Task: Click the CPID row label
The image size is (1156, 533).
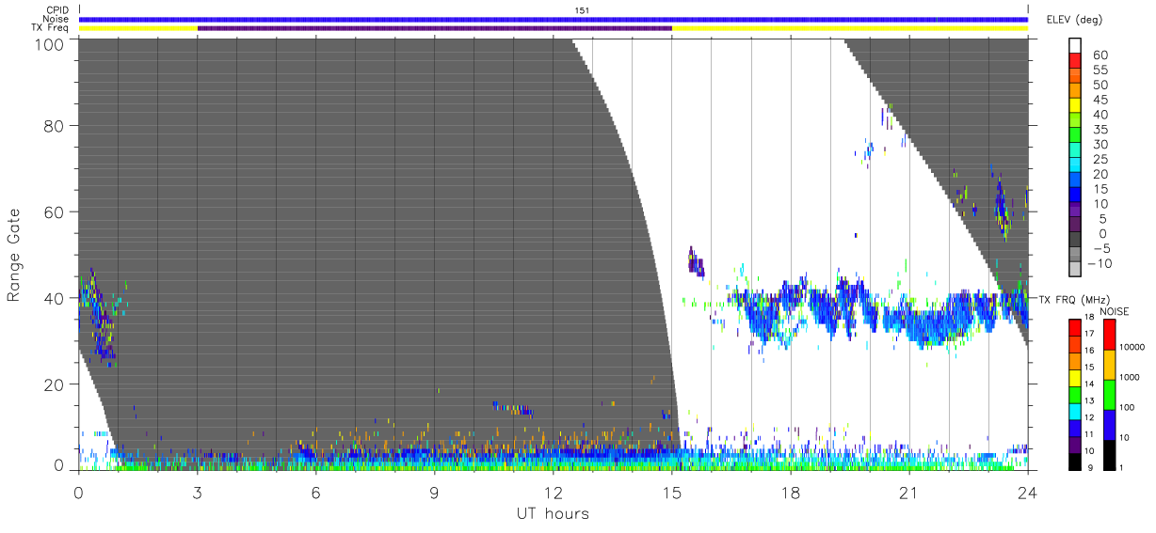Action: tap(56, 10)
